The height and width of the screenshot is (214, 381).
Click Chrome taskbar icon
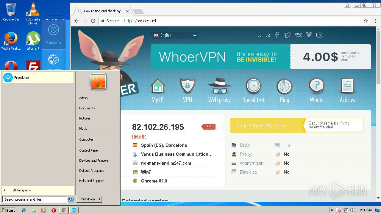coord(64,210)
